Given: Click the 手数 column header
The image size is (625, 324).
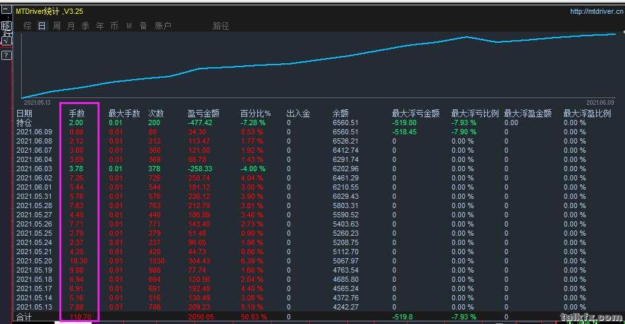Looking at the screenshot, I should (77, 113).
